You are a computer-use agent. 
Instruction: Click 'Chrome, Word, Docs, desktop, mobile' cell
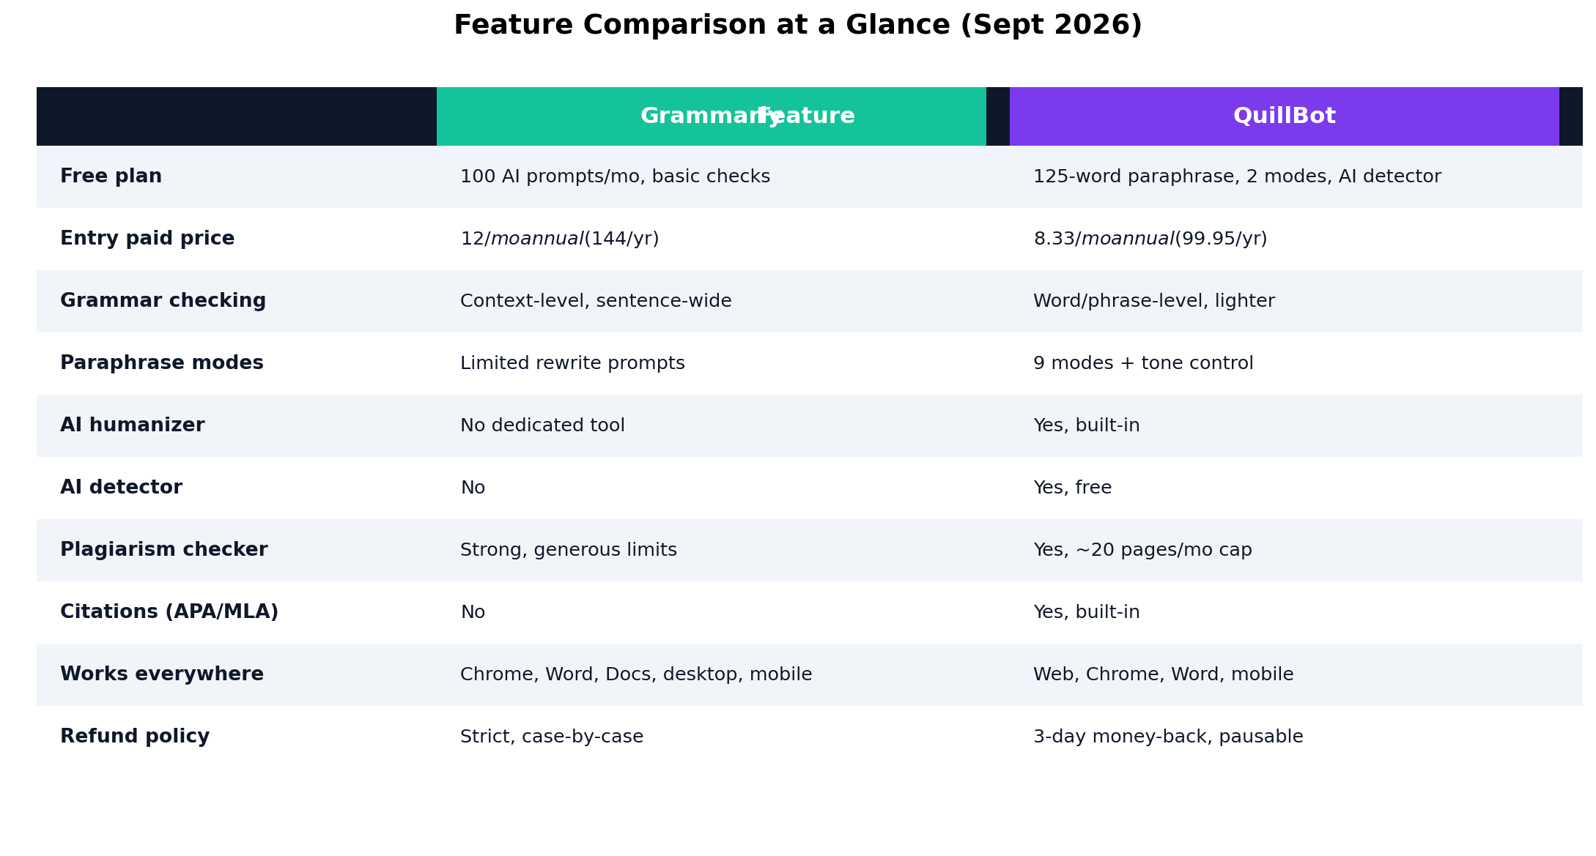point(636,674)
